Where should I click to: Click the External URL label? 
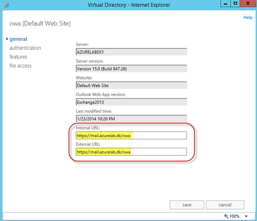[x=88, y=144]
